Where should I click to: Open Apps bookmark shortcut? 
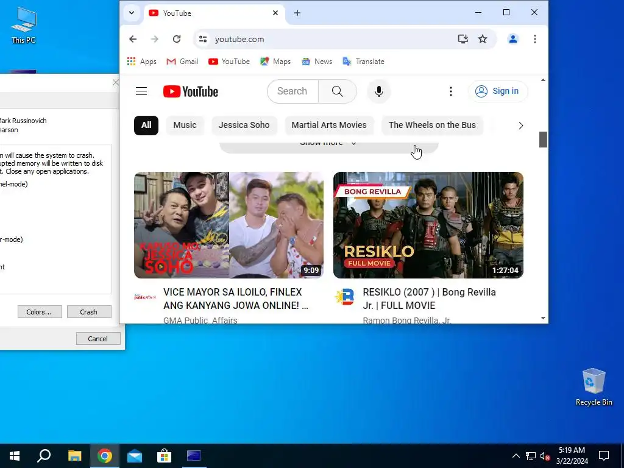click(x=141, y=62)
